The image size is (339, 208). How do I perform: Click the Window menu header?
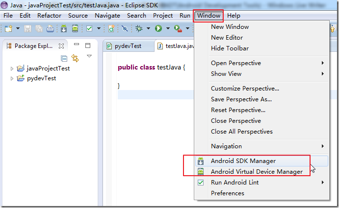click(x=209, y=16)
